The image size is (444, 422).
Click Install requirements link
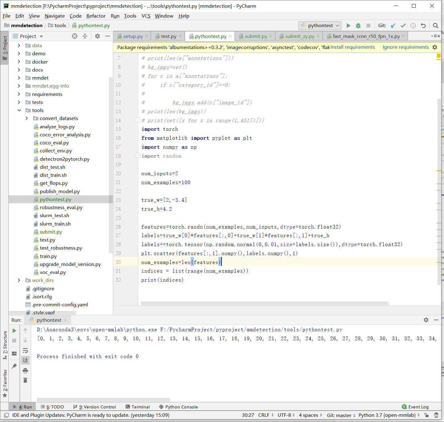coord(352,47)
